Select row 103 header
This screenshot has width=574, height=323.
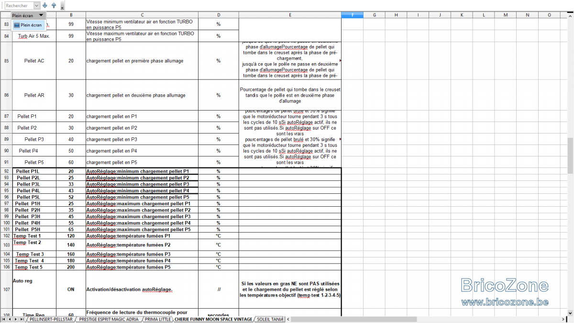tap(6, 245)
